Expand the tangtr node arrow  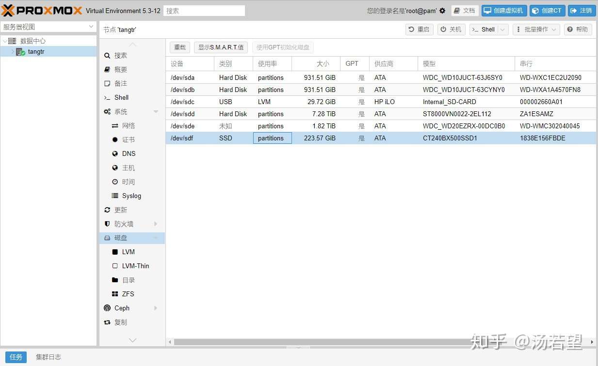pos(13,51)
